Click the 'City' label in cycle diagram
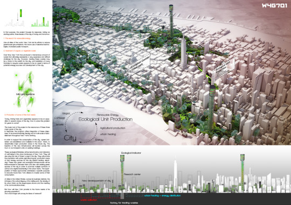The image size is (291, 205). pyautogui.click(x=70, y=138)
